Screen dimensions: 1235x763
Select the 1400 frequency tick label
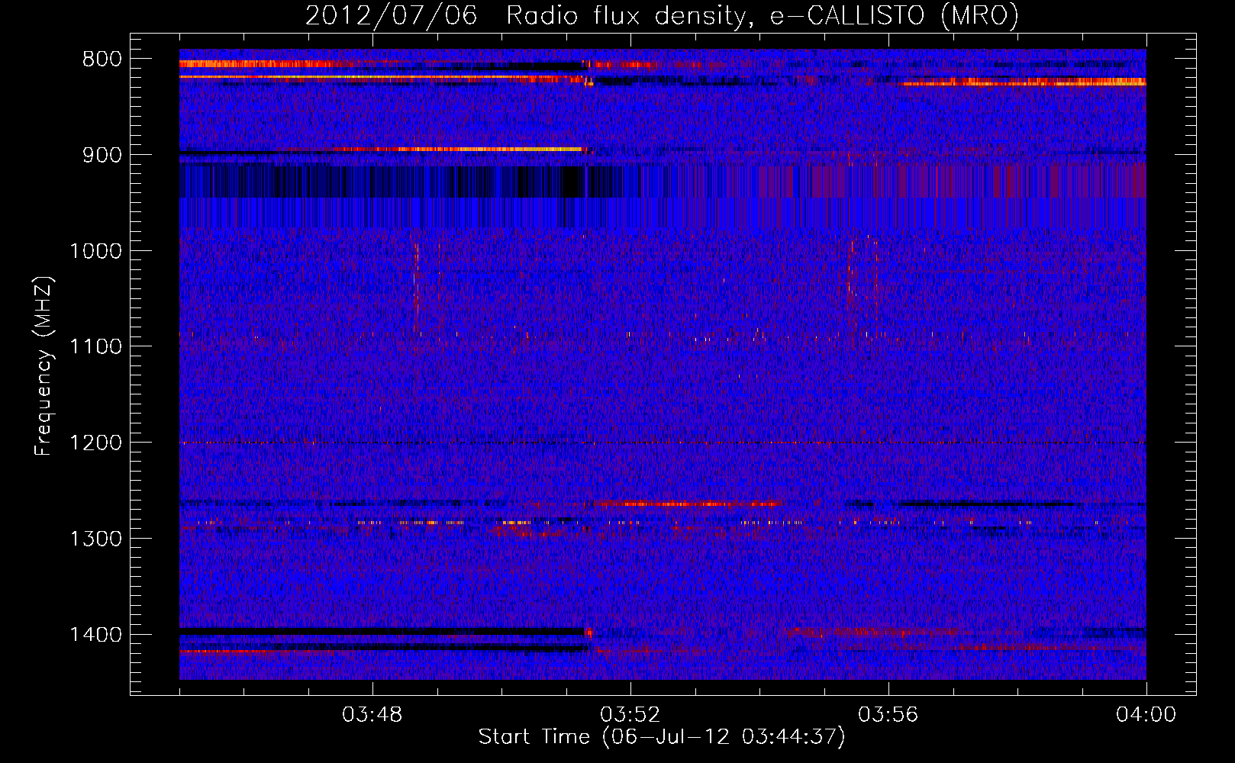pos(96,635)
